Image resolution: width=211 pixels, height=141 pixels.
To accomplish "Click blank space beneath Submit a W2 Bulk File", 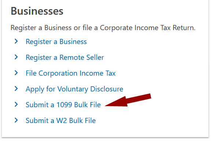I will click(x=105, y=131).
